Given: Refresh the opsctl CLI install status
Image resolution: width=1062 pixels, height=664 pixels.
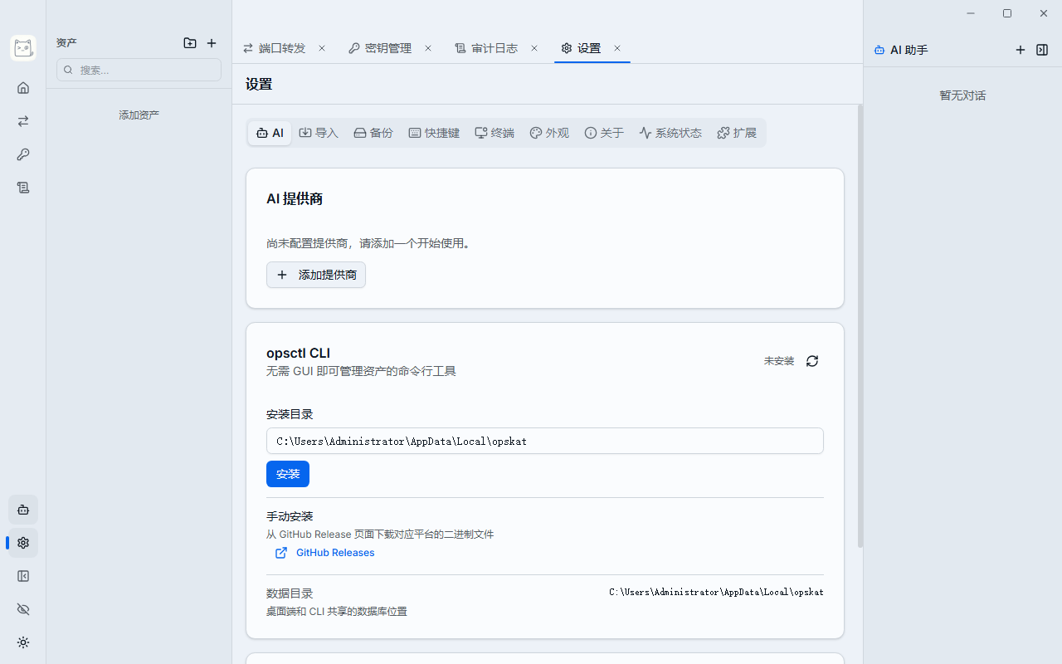Looking at the screenshot, I should tap(811, 360).
